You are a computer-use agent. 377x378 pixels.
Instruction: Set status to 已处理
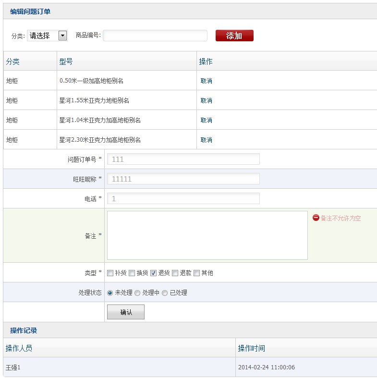coord(165,293)
